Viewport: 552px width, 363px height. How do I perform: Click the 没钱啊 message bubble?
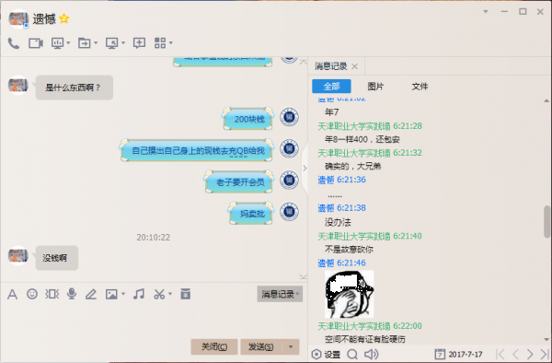(x=57, y=258)
